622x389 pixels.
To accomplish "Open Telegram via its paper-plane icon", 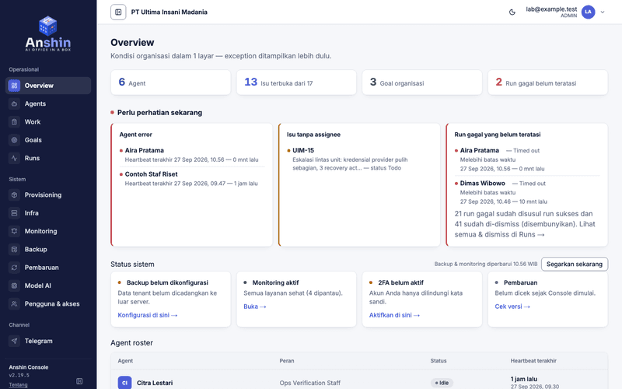I will (x=14, y=341).
